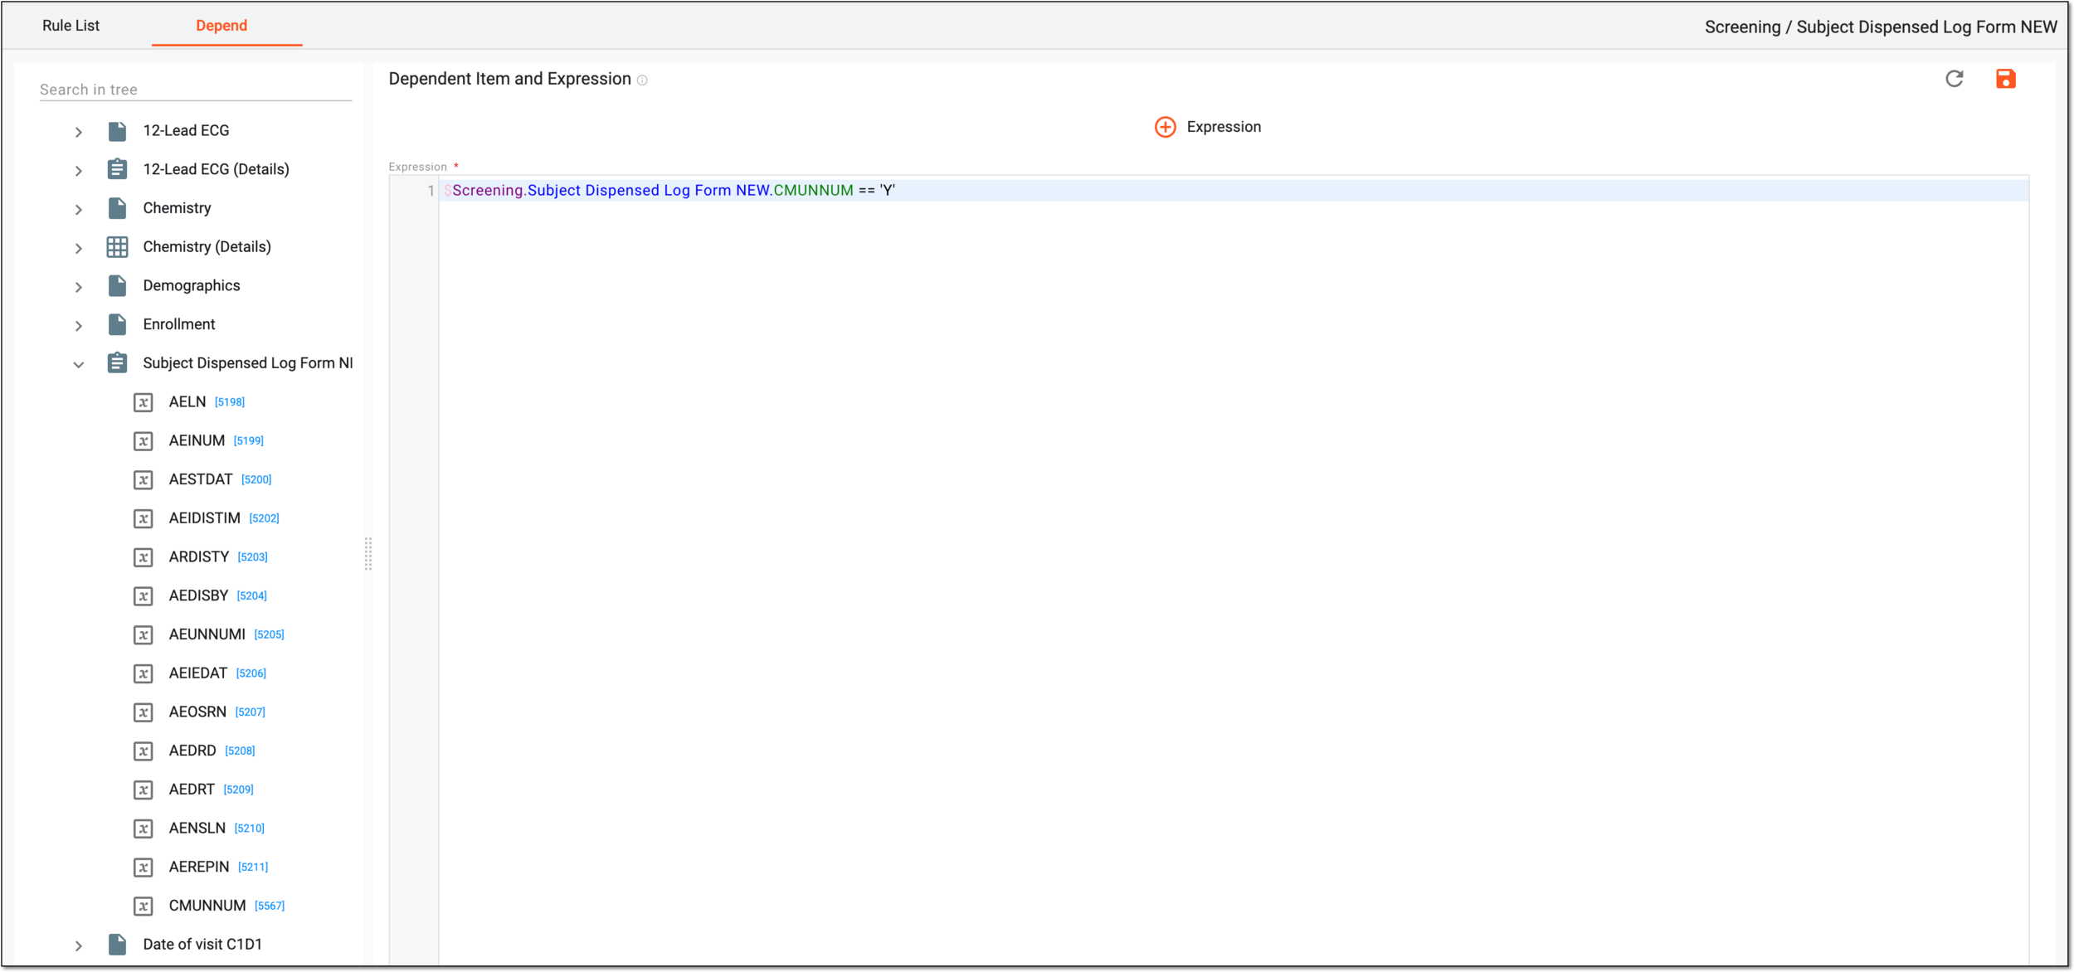The width and height of the screenshot is (2074, 972).
Task: Click the Date of visit C1D1 form icon
Action: 118,945
